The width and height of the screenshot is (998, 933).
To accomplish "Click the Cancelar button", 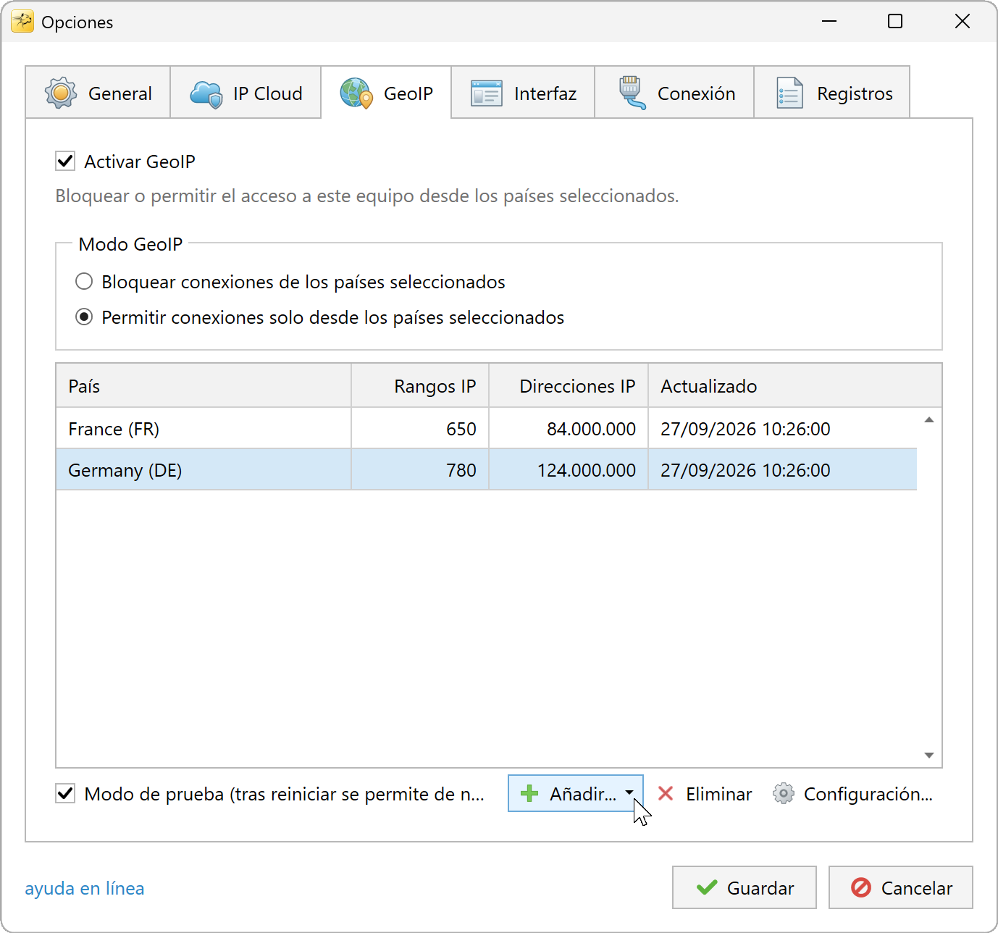I will click(901, 887).
